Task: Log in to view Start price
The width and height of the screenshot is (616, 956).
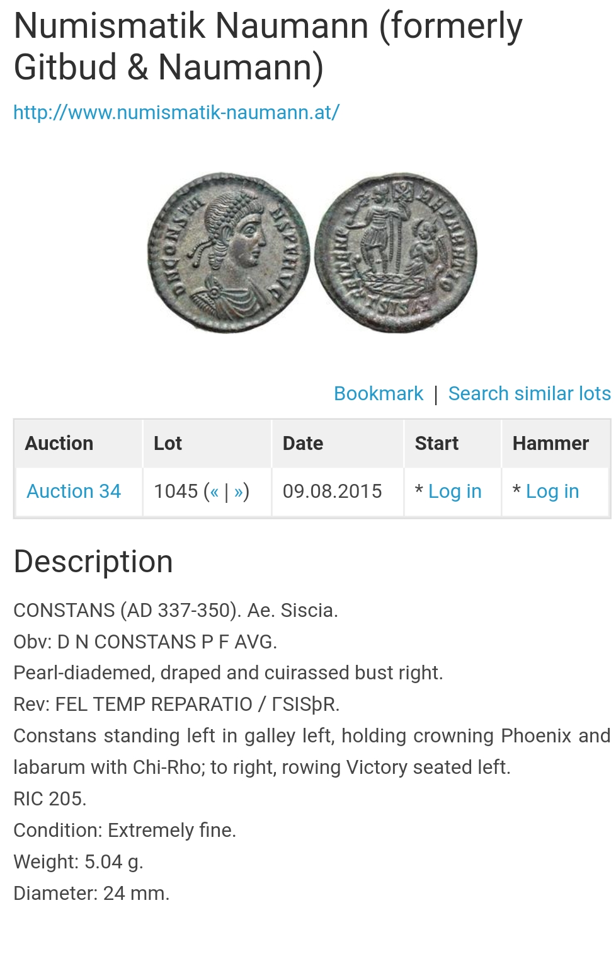Action: (x=455, y=491)
